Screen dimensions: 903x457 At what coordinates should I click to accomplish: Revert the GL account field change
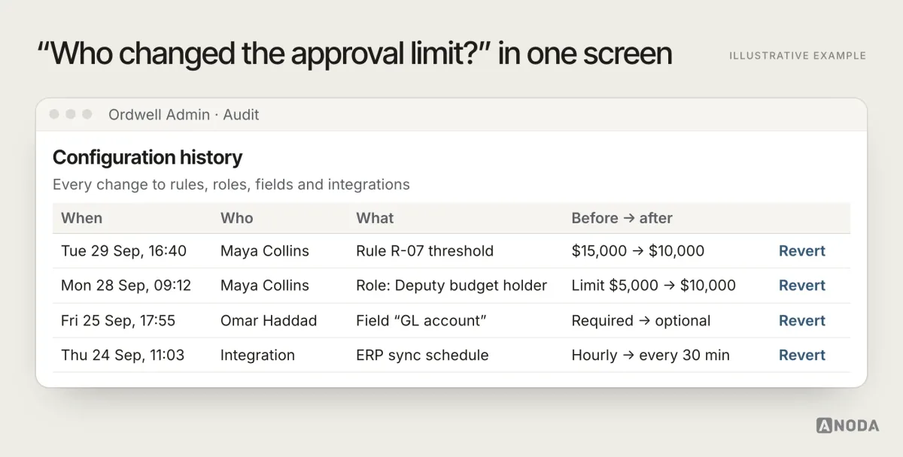point(802,320)
